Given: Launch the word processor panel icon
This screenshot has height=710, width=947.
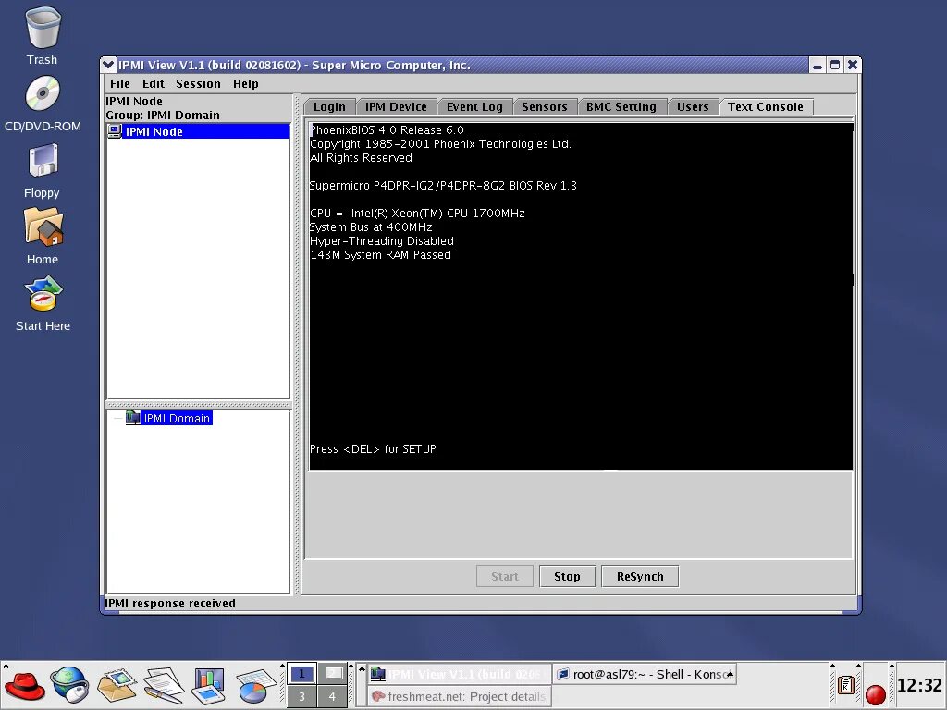Looking at the screenshot, I should coord(163,686).
